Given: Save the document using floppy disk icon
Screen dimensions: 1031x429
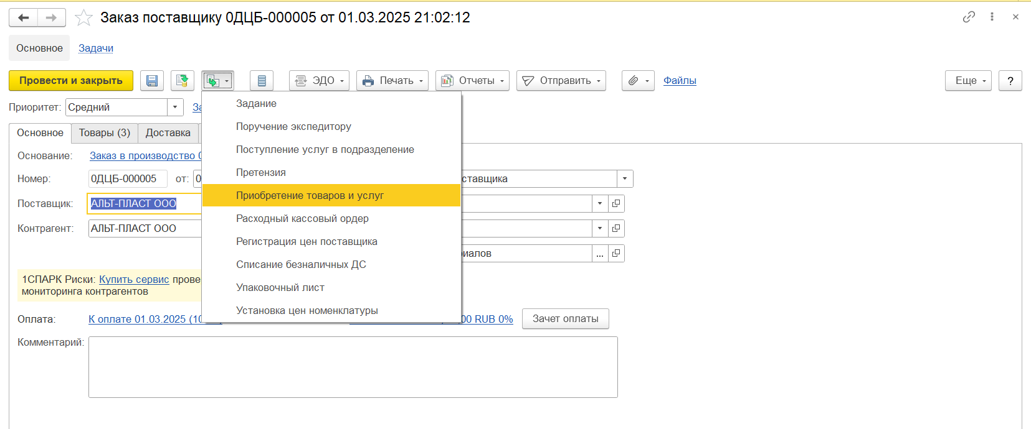Looking at the screenshot, I should click(x=152, y=81).
